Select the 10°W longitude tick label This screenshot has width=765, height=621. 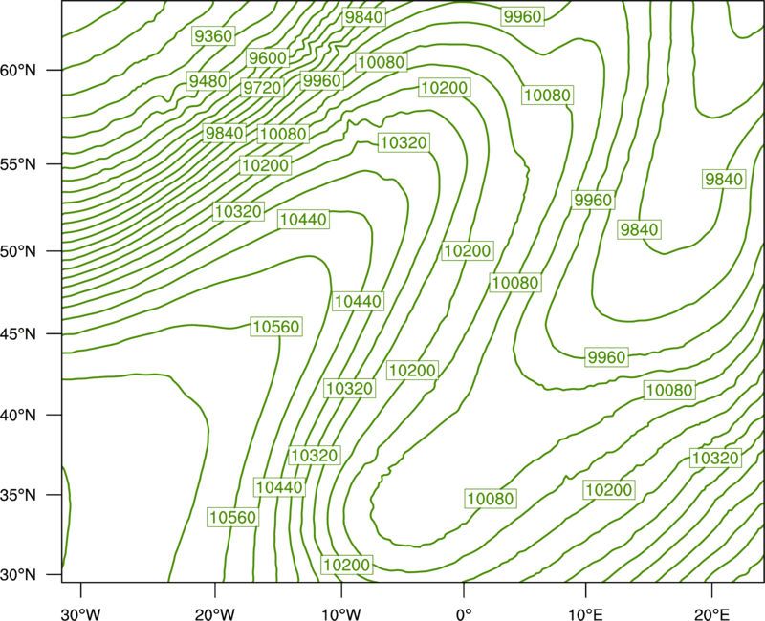(x=341, y=614)
